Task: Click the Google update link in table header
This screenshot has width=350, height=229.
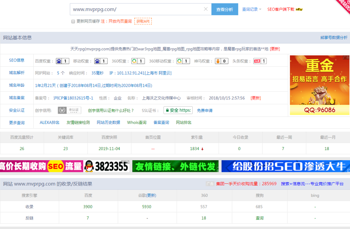Action: [151, 196]
